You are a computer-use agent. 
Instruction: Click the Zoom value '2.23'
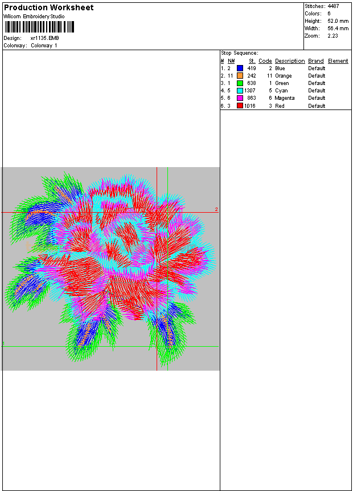click(333, 36)
